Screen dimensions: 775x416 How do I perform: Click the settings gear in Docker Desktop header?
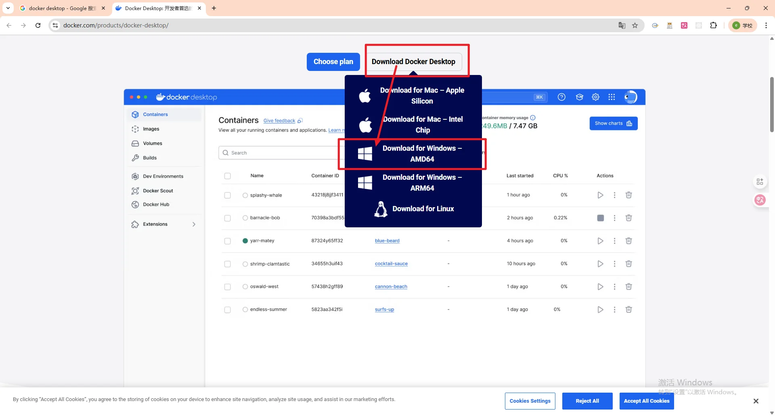(595, 97)
